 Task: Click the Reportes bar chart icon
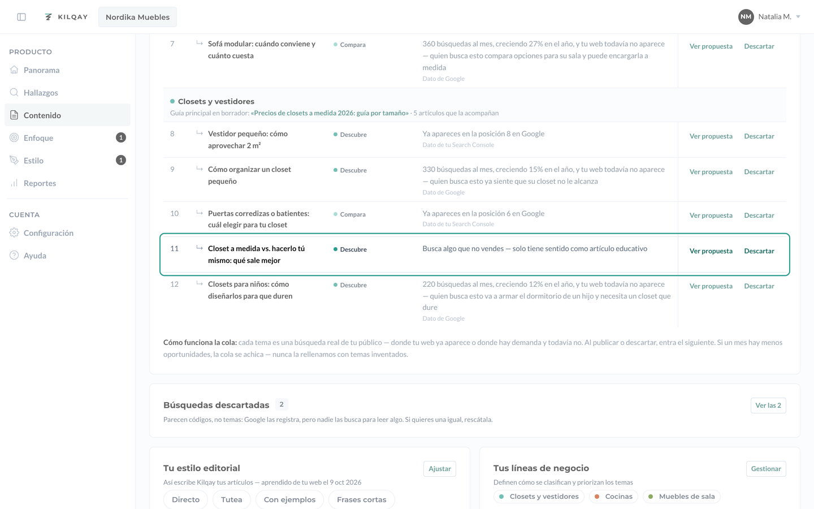[14, 183]
